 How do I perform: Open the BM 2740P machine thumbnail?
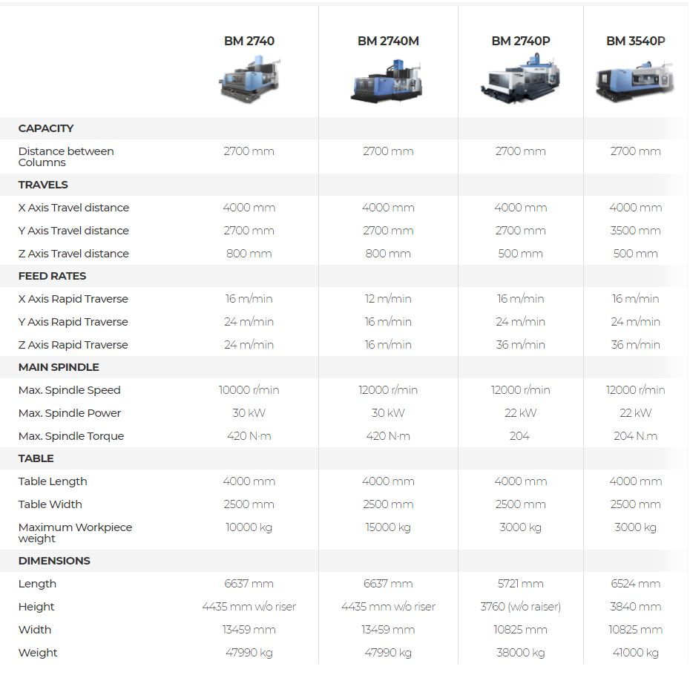coord(521,79)
